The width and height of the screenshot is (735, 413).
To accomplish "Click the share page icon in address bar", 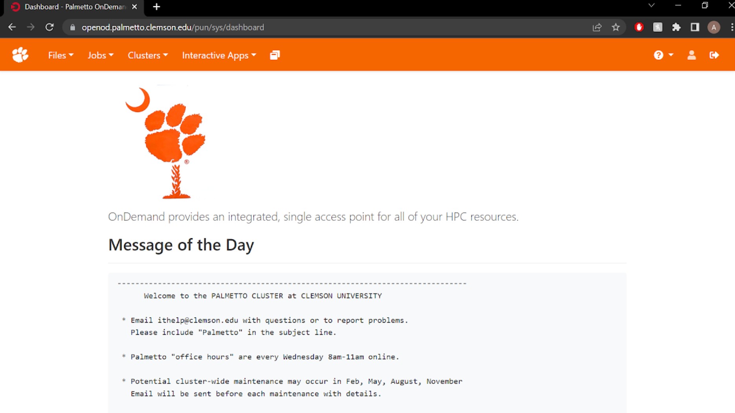I will coord(597,27).
